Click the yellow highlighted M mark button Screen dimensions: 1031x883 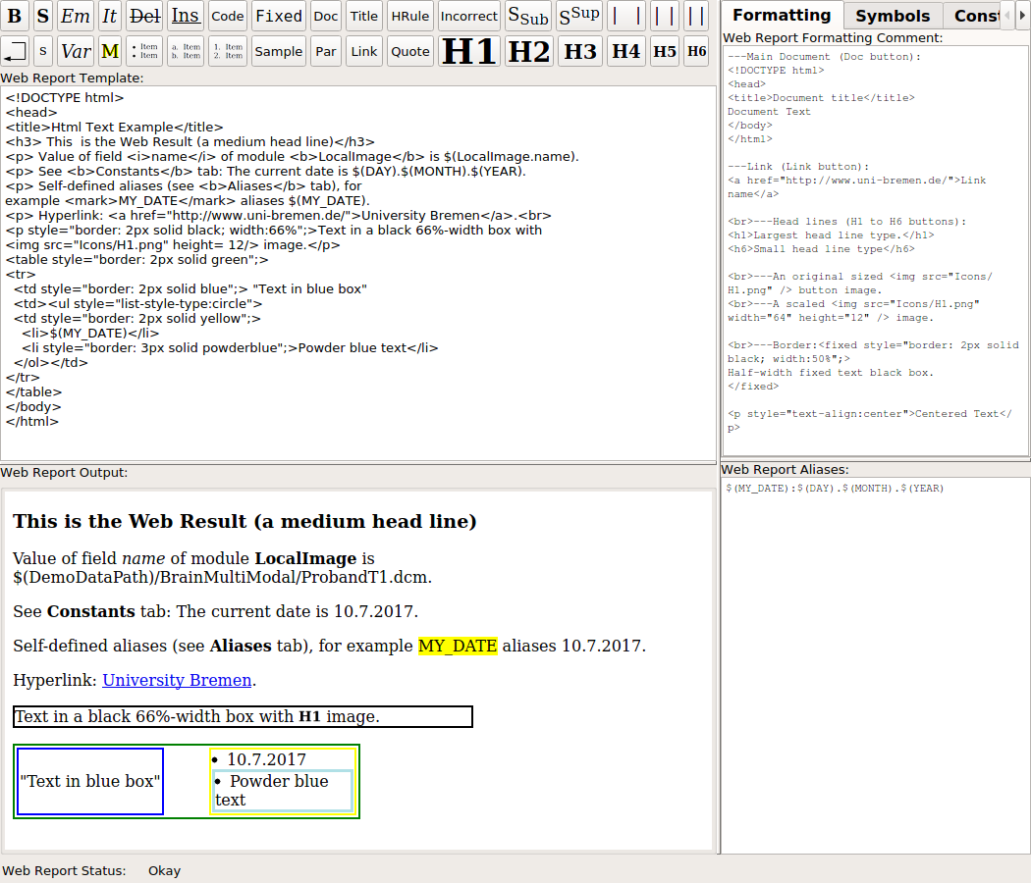pos(110,51)
